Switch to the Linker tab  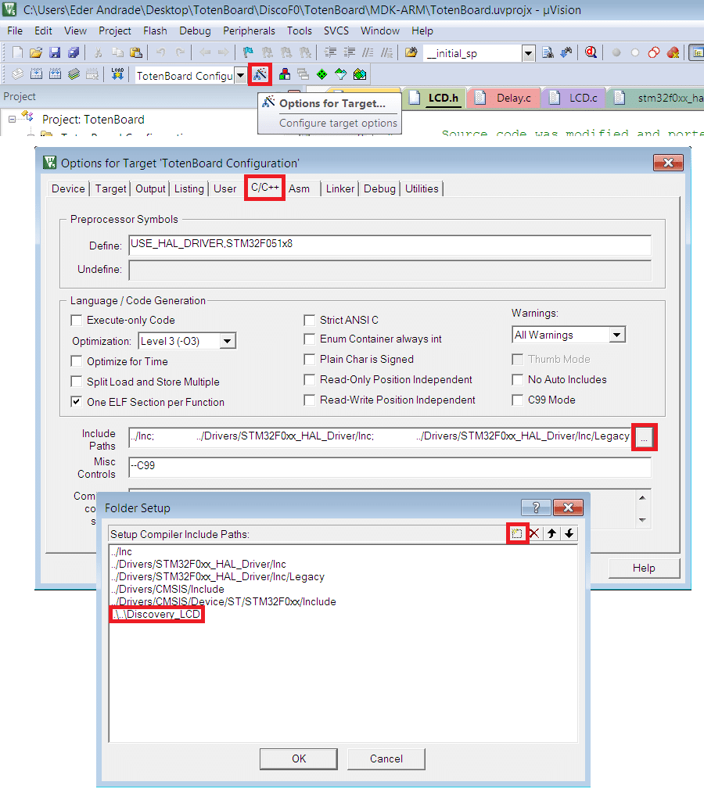pos(340,188)
